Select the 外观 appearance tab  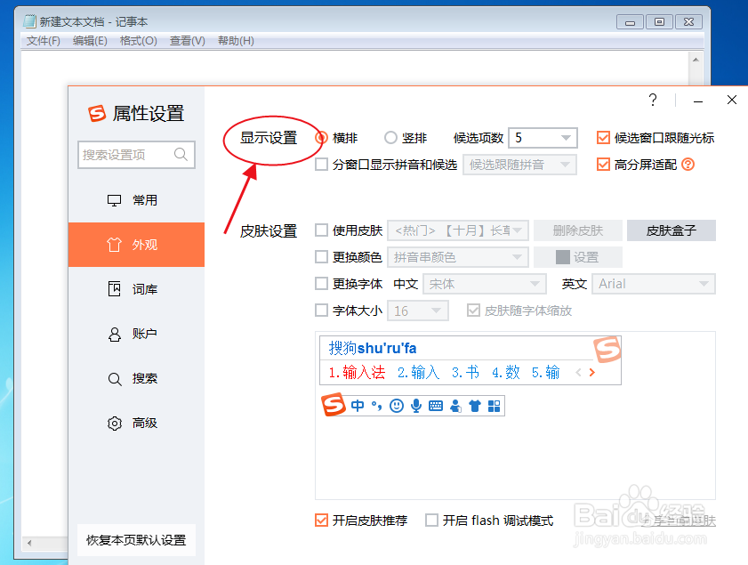tap(136, 245)
